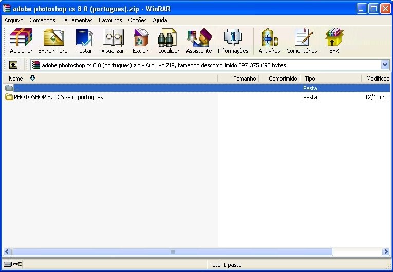
Task: Click the folder icon of PHOTOSHOP 8.0 CS
Action: [x=9, y=97]
